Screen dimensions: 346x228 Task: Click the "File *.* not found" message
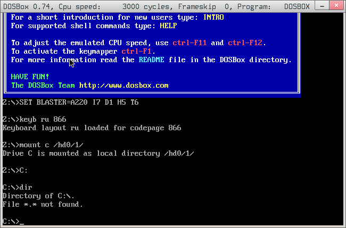(43, 204)
